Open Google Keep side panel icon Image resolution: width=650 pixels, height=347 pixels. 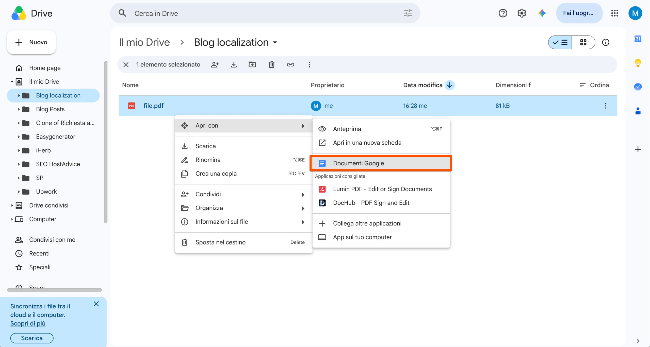(638, 63)
